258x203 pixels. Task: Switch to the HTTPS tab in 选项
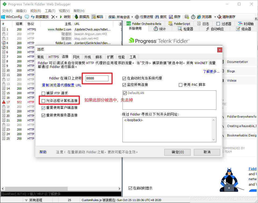pos(53,57)
